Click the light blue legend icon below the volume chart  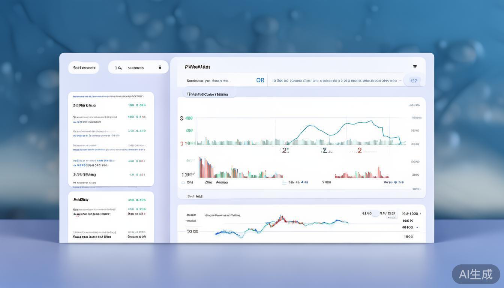284,183
